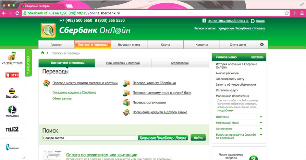306x160 pixels.
Task: Switch to Все платежи и переводы tab
Action: pos(67,63)
